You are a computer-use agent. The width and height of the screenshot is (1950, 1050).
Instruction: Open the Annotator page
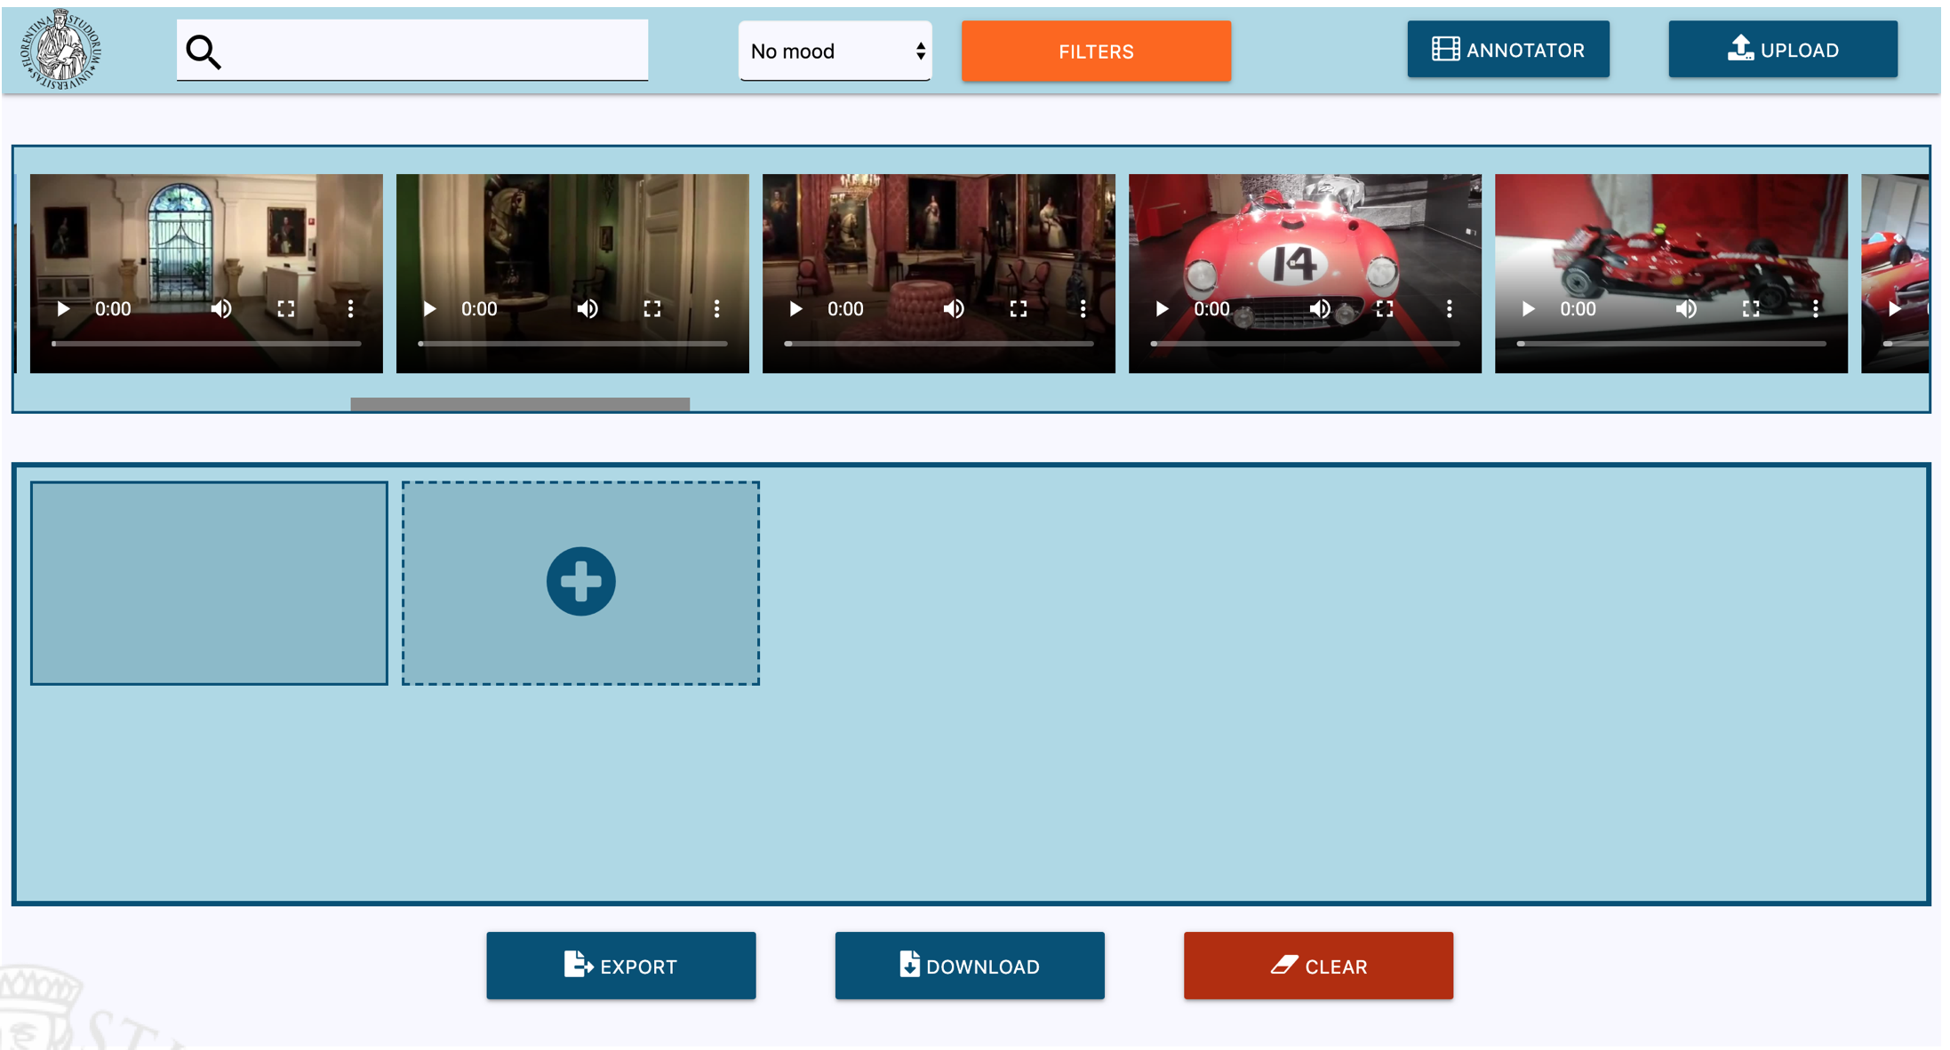pos(1507,50)
